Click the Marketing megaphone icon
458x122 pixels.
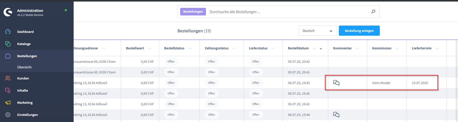click(8, 103)
